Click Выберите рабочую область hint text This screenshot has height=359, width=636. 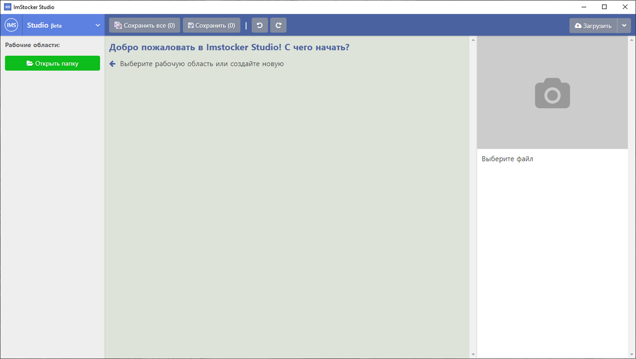202,64
